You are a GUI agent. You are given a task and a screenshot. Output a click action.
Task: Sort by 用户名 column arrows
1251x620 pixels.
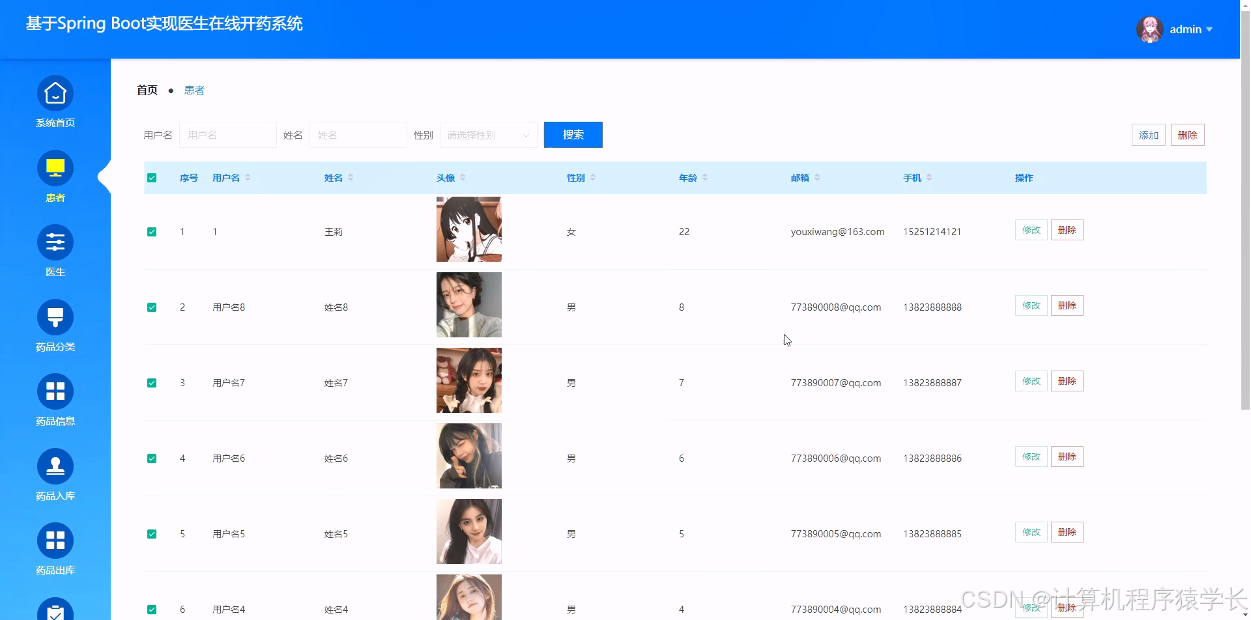pyautogui.click(x=248, y=178)
